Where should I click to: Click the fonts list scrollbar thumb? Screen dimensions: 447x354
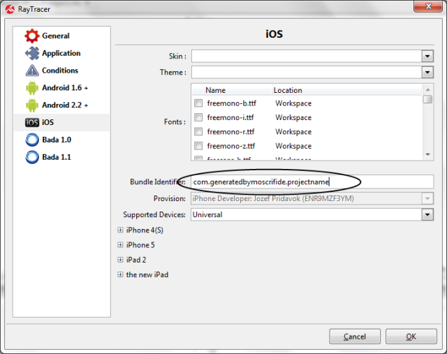click(427, 99)
